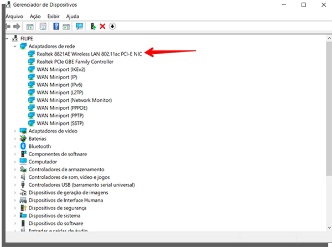Viewport: 332px width, 247px height.
Task: Expand the Adaptadores de vídeo branch
Action: coord(15,131)
